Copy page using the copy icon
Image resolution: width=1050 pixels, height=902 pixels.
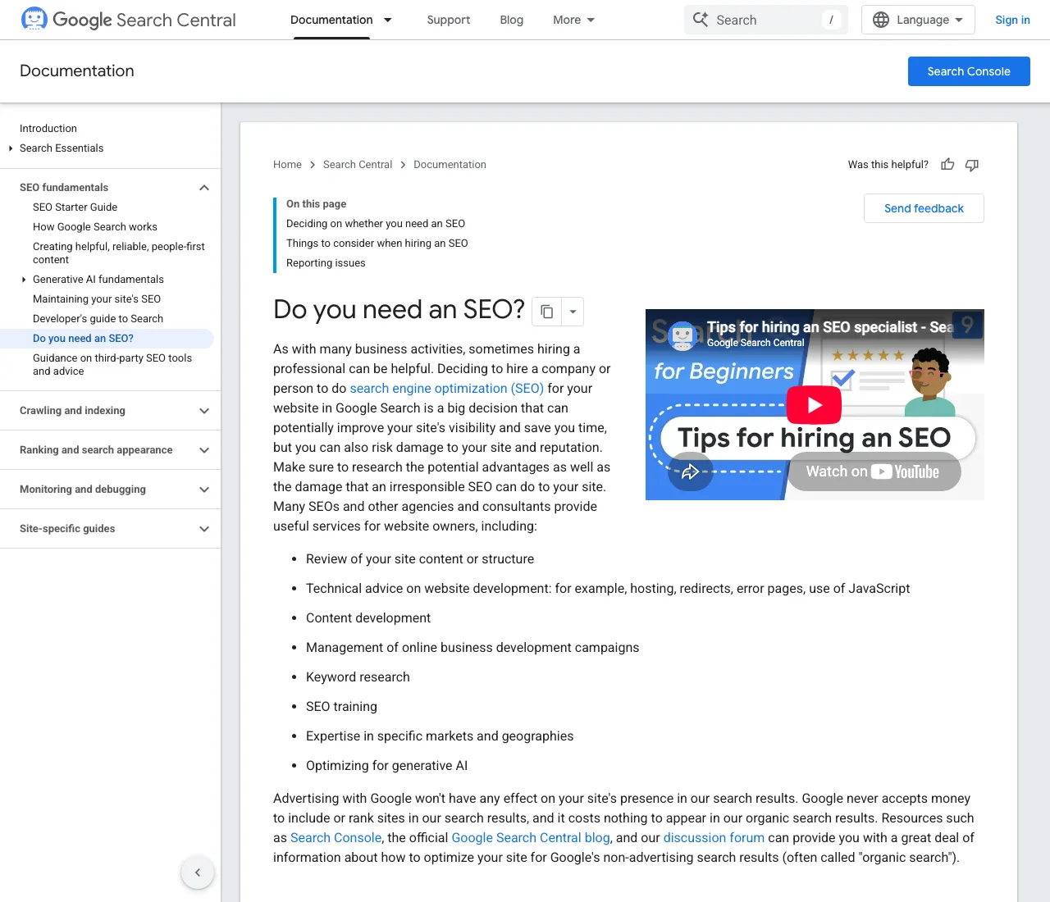tap(547, 312)
